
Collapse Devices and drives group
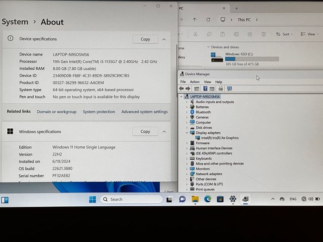click(208, 47)
